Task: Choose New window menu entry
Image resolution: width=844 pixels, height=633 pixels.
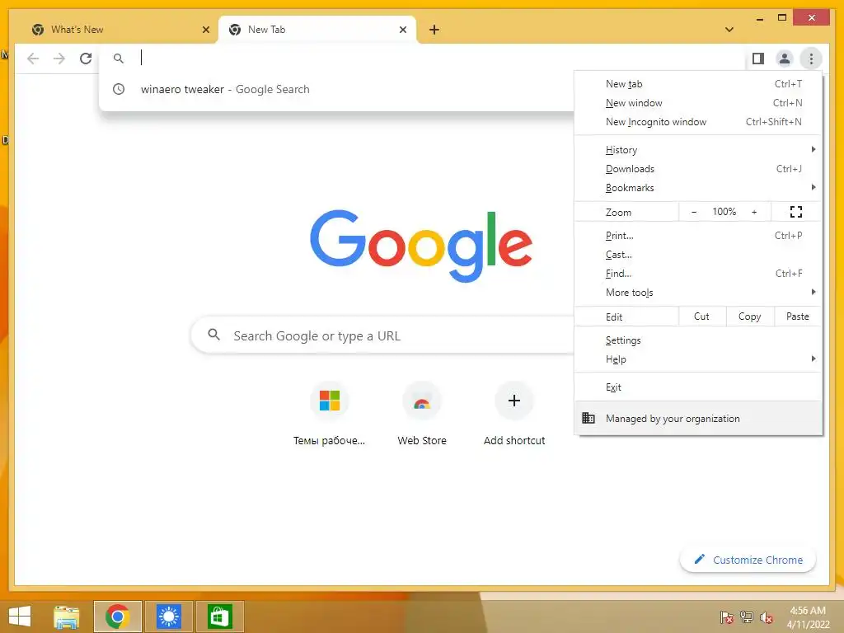Action: [x=698, y=103]
